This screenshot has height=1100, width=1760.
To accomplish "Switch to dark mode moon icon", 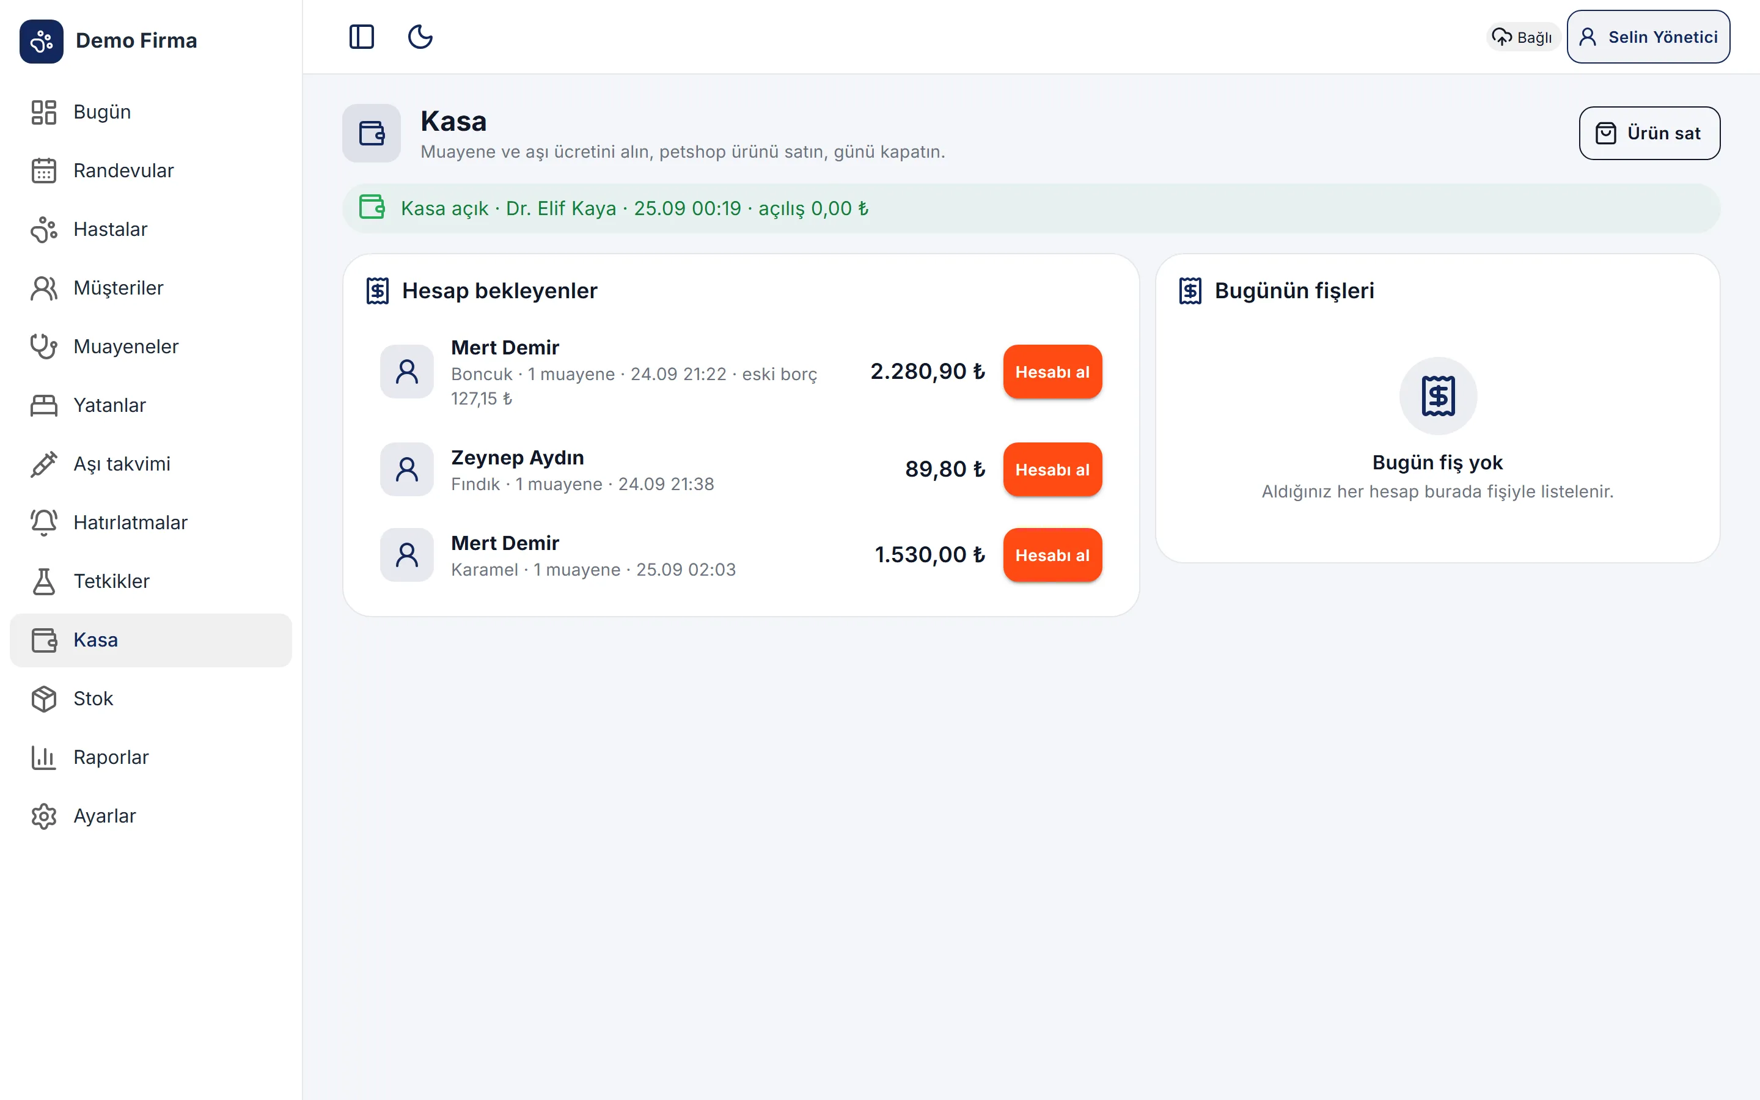I will (420, 37).
